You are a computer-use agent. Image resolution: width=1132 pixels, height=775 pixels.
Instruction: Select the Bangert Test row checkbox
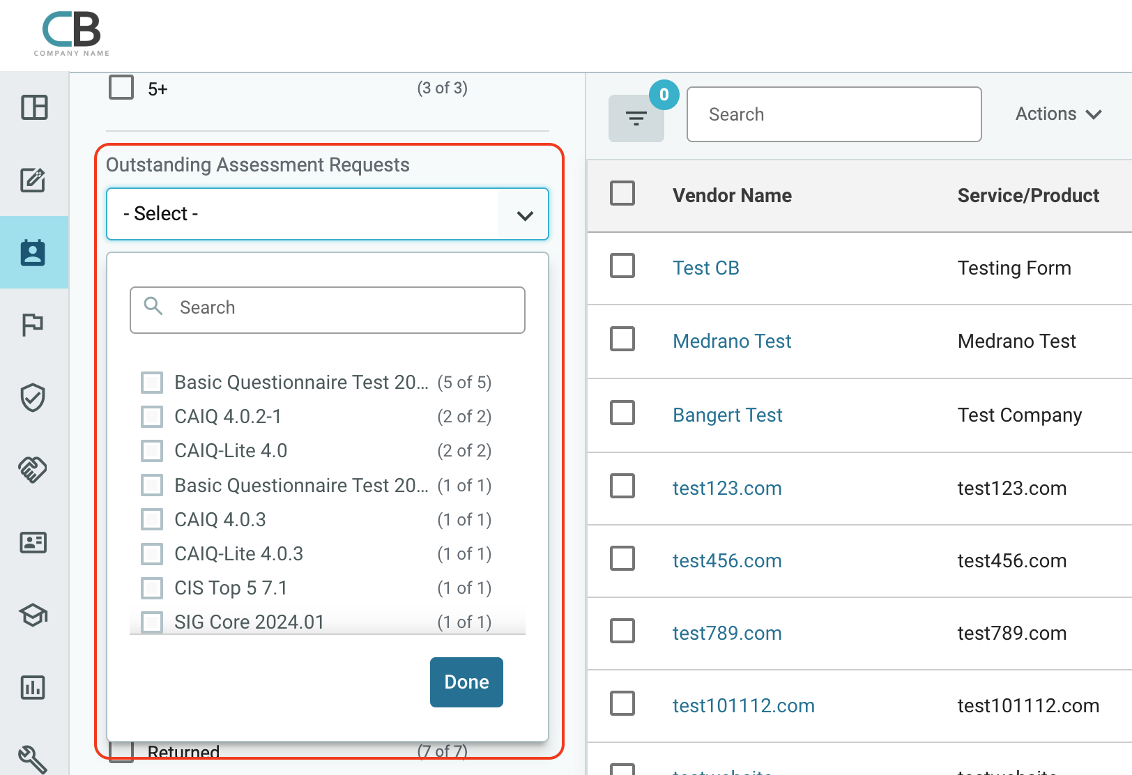tap(622, 413)
